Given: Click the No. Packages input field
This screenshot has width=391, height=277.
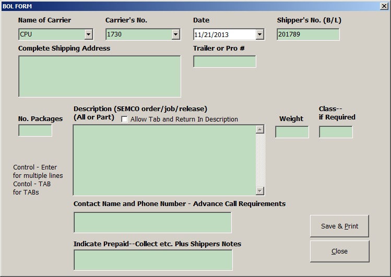Looking at the screenshot, I should (x=35, y=130).
